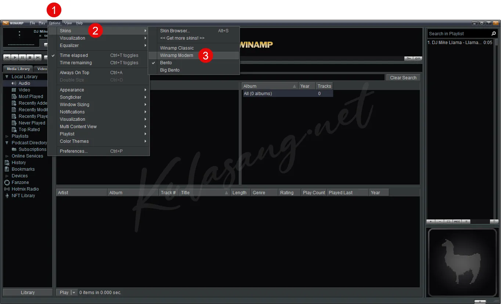The image size is (501, 304).
Task: Click the playlist selection options button
Action: click(448, 221)
